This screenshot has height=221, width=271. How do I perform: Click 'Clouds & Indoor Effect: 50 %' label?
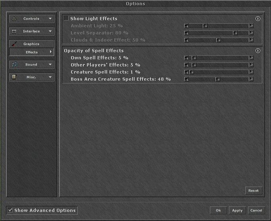pos(108,40)
